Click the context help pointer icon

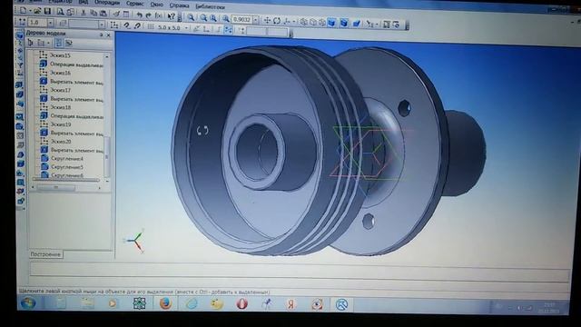171,16
